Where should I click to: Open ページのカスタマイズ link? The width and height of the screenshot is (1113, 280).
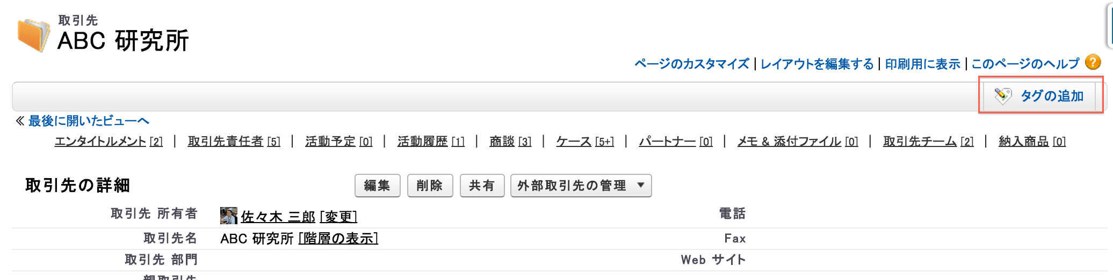[692, 64]
